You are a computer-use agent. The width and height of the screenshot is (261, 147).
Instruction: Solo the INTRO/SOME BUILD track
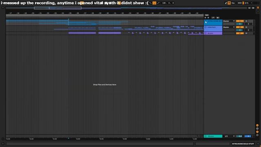(x=246, y=21)
